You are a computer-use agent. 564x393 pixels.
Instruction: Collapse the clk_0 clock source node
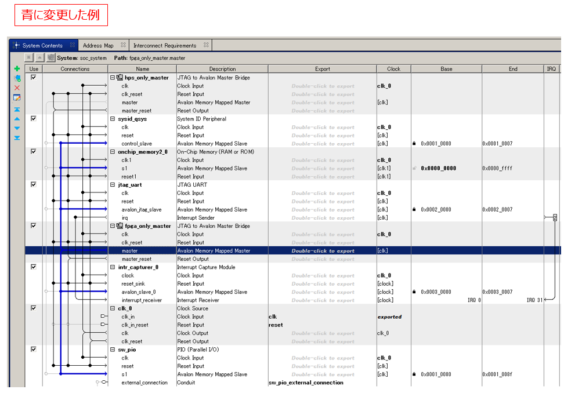(113, 308)
